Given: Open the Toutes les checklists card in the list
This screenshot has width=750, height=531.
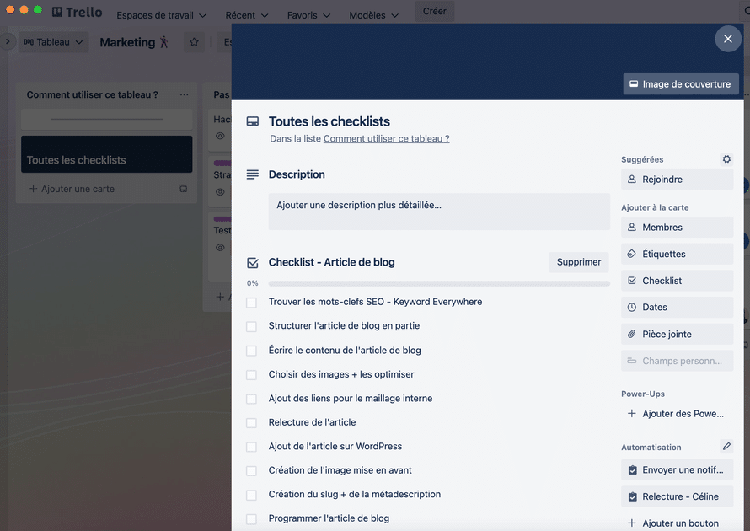Looking at the screenshot, I should coord(107,154).
